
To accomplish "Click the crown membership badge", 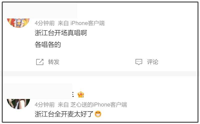I will pyautogui.click(x=81, y=94).
